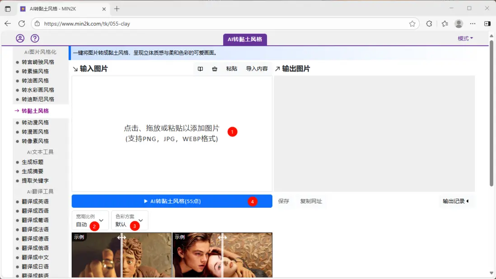The image size is (496, 279).
Task: Click the couple example comparison slider handle
Action: [x=222, y=237]
